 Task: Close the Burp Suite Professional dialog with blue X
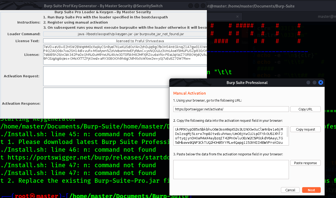321,82
